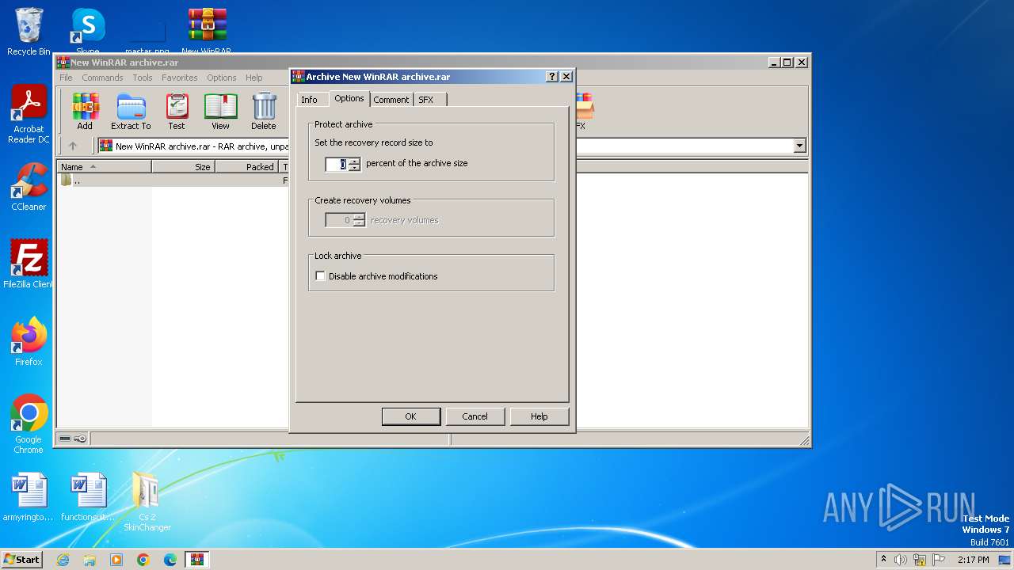Image resolution: width=1014 pixels, height=570 pixels.
Task: Enable Disable archive modifications checkbox
Action: [320, 276]
